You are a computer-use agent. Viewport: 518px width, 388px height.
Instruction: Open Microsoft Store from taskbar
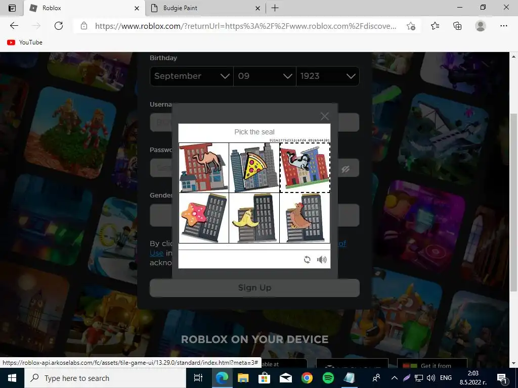[264, 378]
